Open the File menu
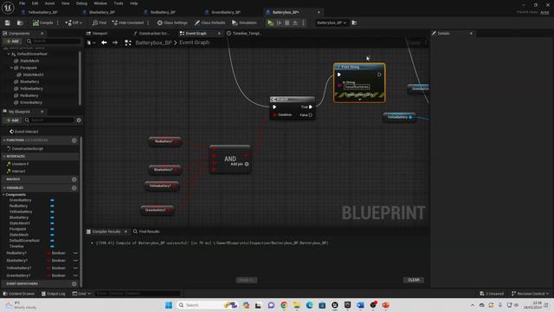 (x=22, y=3)
